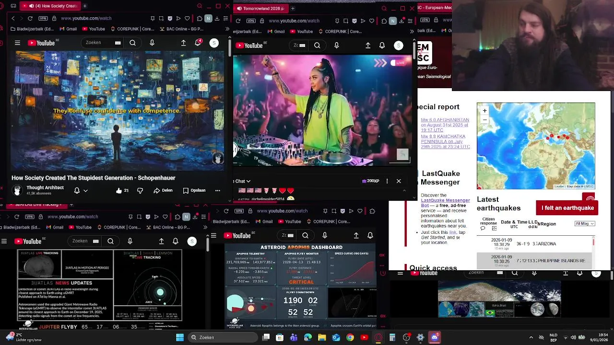Open COREPUNK bookmark in Tomorrowland window
The width and height of the screenshot is (614, 345).
(x=340, y=32)
